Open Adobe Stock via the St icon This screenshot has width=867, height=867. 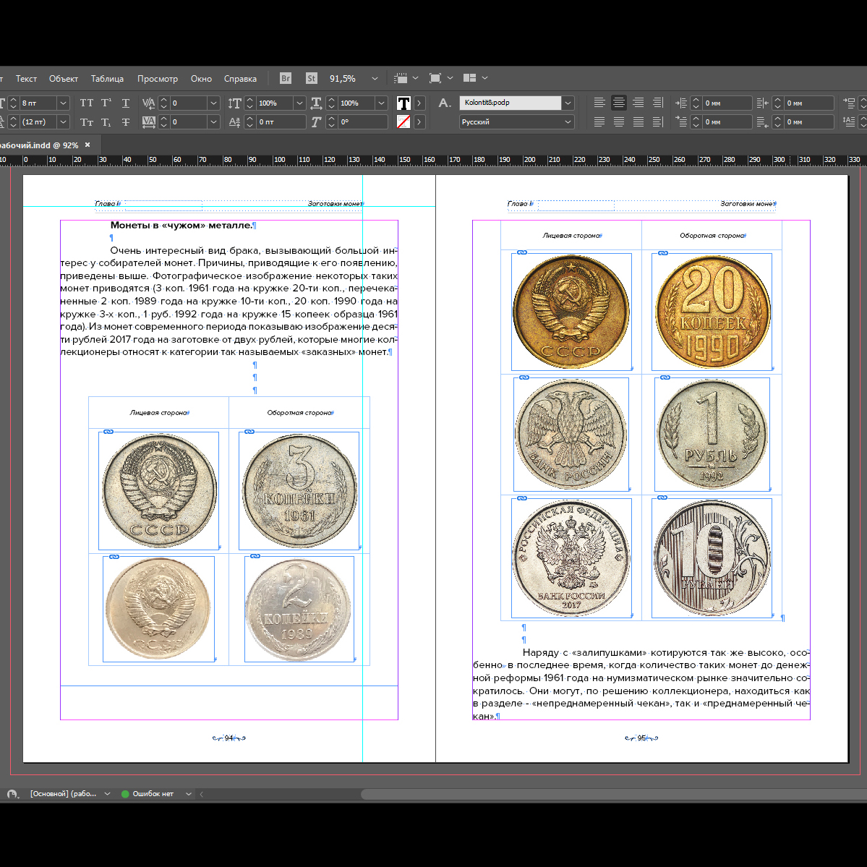[312, 79]
